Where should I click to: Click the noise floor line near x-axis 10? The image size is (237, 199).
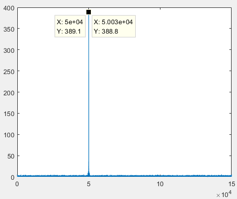point(160,176)
